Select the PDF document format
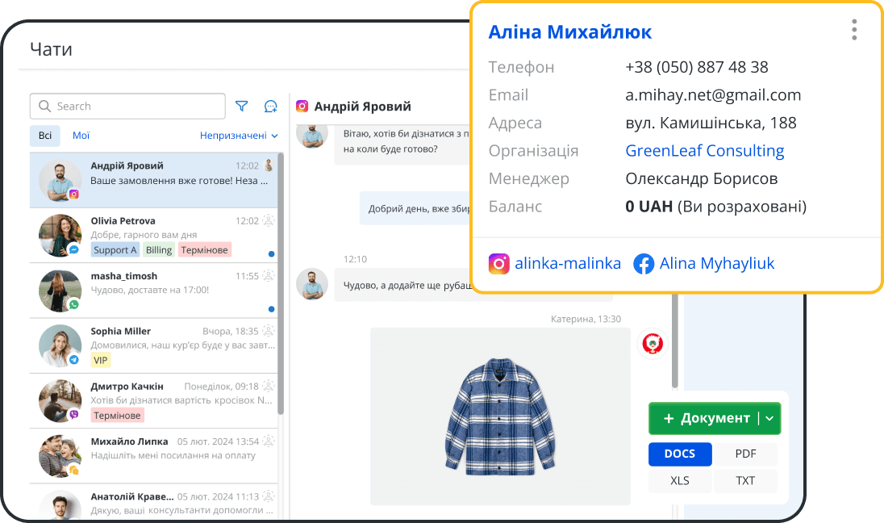 [746, 454]
